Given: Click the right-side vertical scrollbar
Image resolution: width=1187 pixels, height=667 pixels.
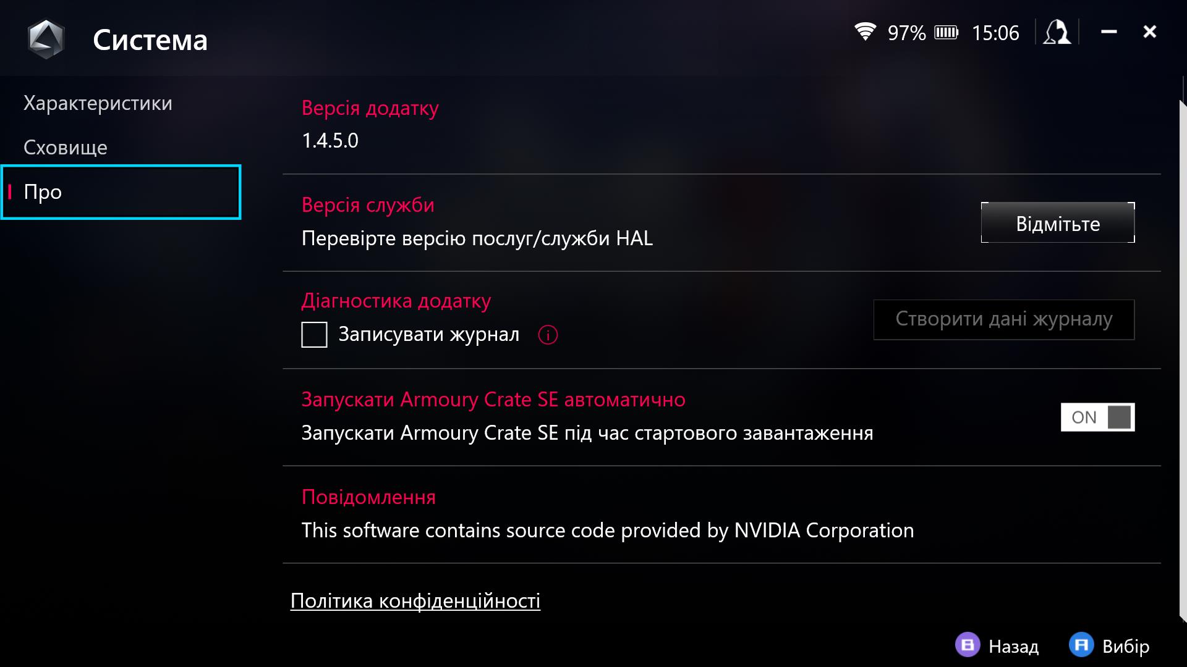Looking at the screenshot, I should click(x=1182, y=358).
